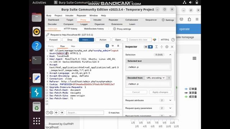Open the hamburger menu on the web page
Image resolution: width=230 pixels, height=129 pixels.
point(194,58)
